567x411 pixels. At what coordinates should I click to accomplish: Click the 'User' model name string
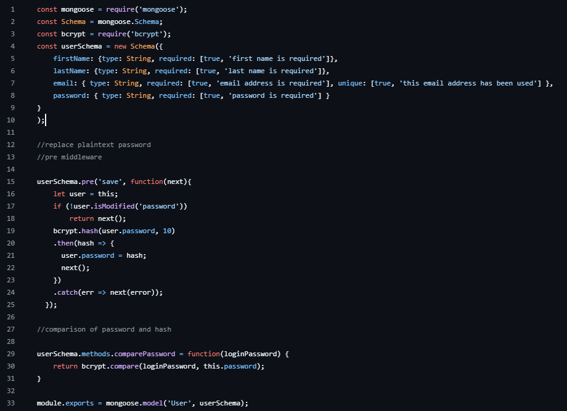coord(179,403)
